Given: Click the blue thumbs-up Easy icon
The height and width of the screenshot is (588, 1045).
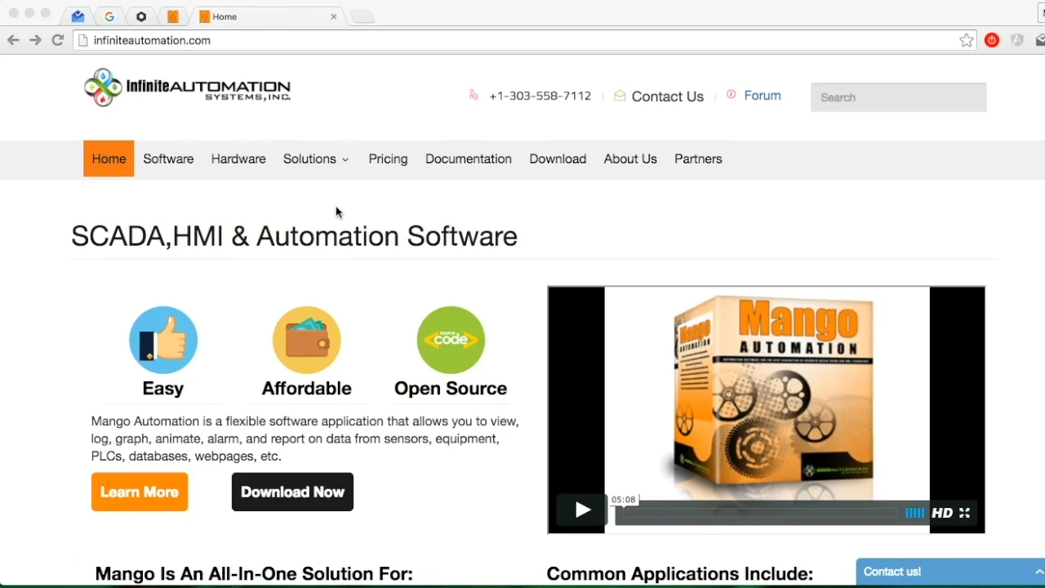Looking at the screenshot, I should pos(163,340).
